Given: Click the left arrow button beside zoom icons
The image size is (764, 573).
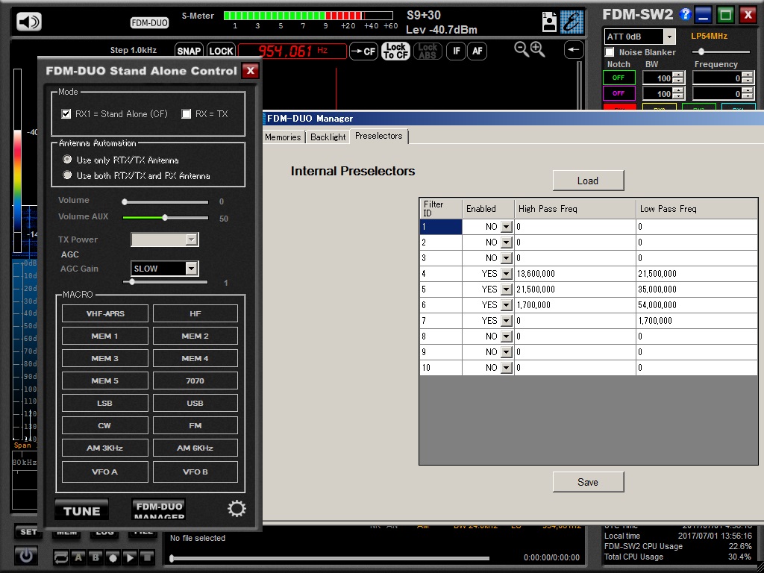Looking at the screenshot, I should point(574,49).
